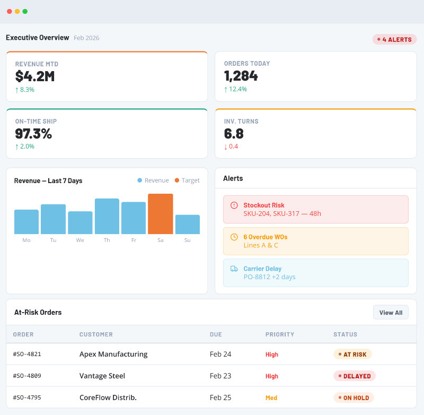
Task: Select the orange Saturday revenue bar
Action: point(161,214)
